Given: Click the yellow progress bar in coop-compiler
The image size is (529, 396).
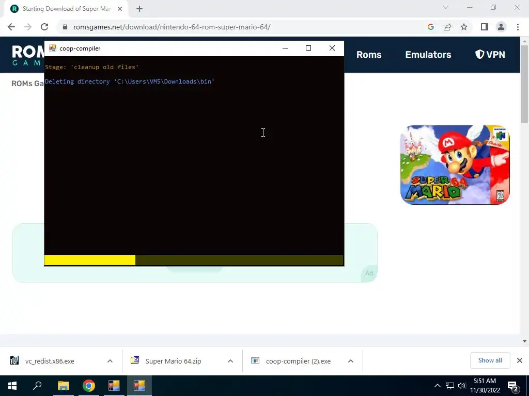Looking at the screenshot, I should [x=194, y=260].
